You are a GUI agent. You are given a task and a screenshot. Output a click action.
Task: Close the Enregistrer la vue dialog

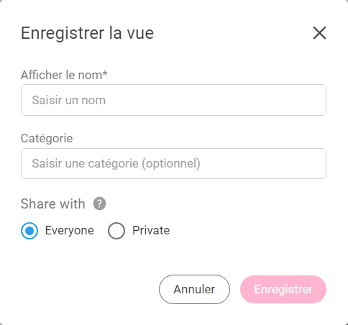pyautogui.click(x=319, y=33)
